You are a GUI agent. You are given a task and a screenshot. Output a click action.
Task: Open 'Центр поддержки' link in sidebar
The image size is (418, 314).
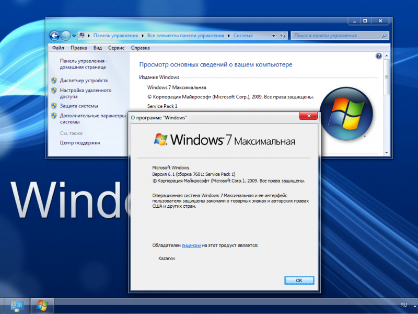pyautogui.click(x=80, y=142)
